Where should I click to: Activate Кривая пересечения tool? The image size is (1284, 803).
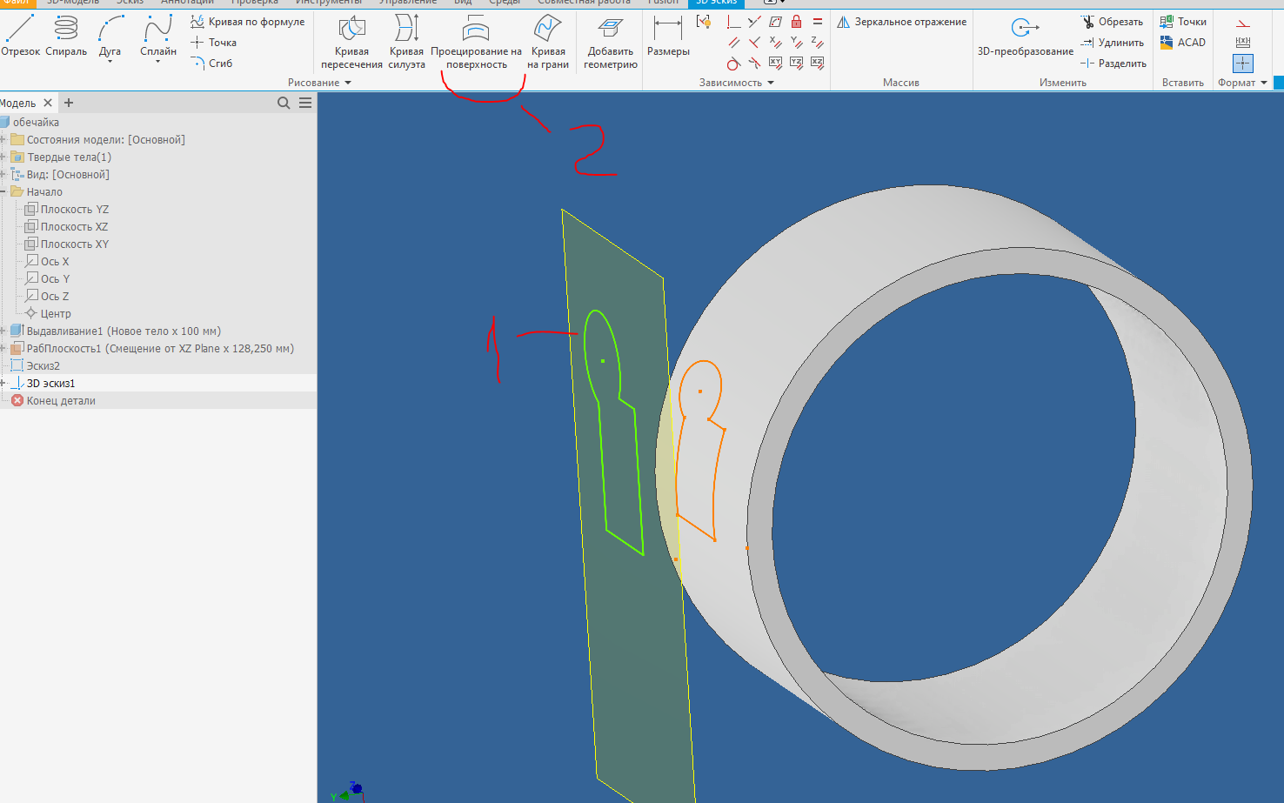point(351,35)
